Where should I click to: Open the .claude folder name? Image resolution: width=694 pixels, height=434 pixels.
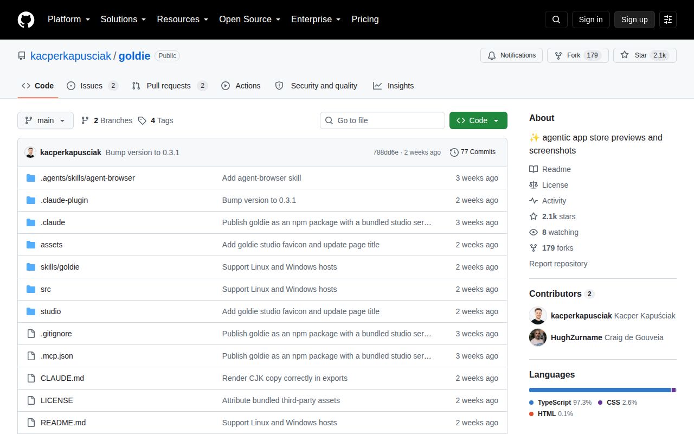(x=53, y=222)
